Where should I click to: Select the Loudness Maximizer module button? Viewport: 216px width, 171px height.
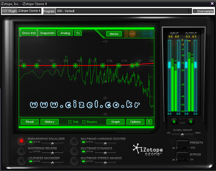click(x=22, y=160)
